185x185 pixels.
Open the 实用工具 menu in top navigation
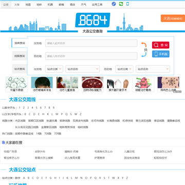point(97,5)
